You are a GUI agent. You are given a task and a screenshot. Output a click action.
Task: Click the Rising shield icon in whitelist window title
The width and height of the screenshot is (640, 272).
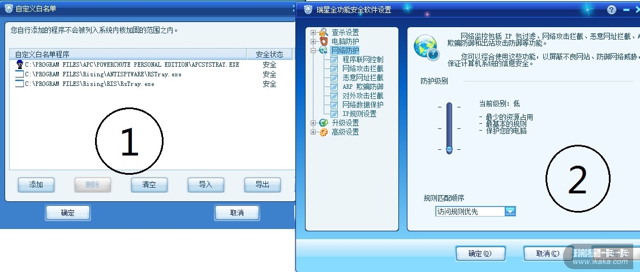(8, 8)
